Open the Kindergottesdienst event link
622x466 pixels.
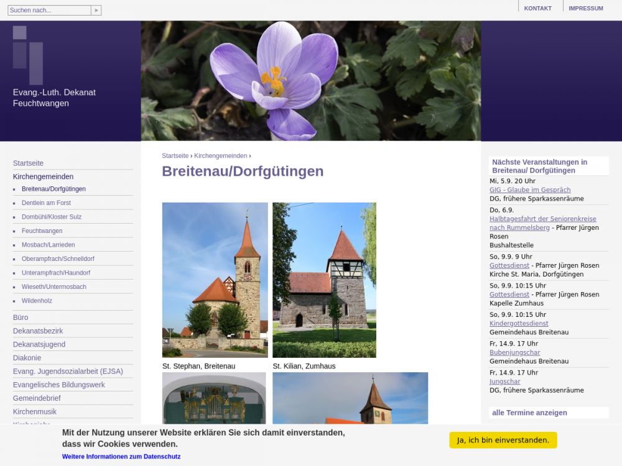click(x=519, y=324)
